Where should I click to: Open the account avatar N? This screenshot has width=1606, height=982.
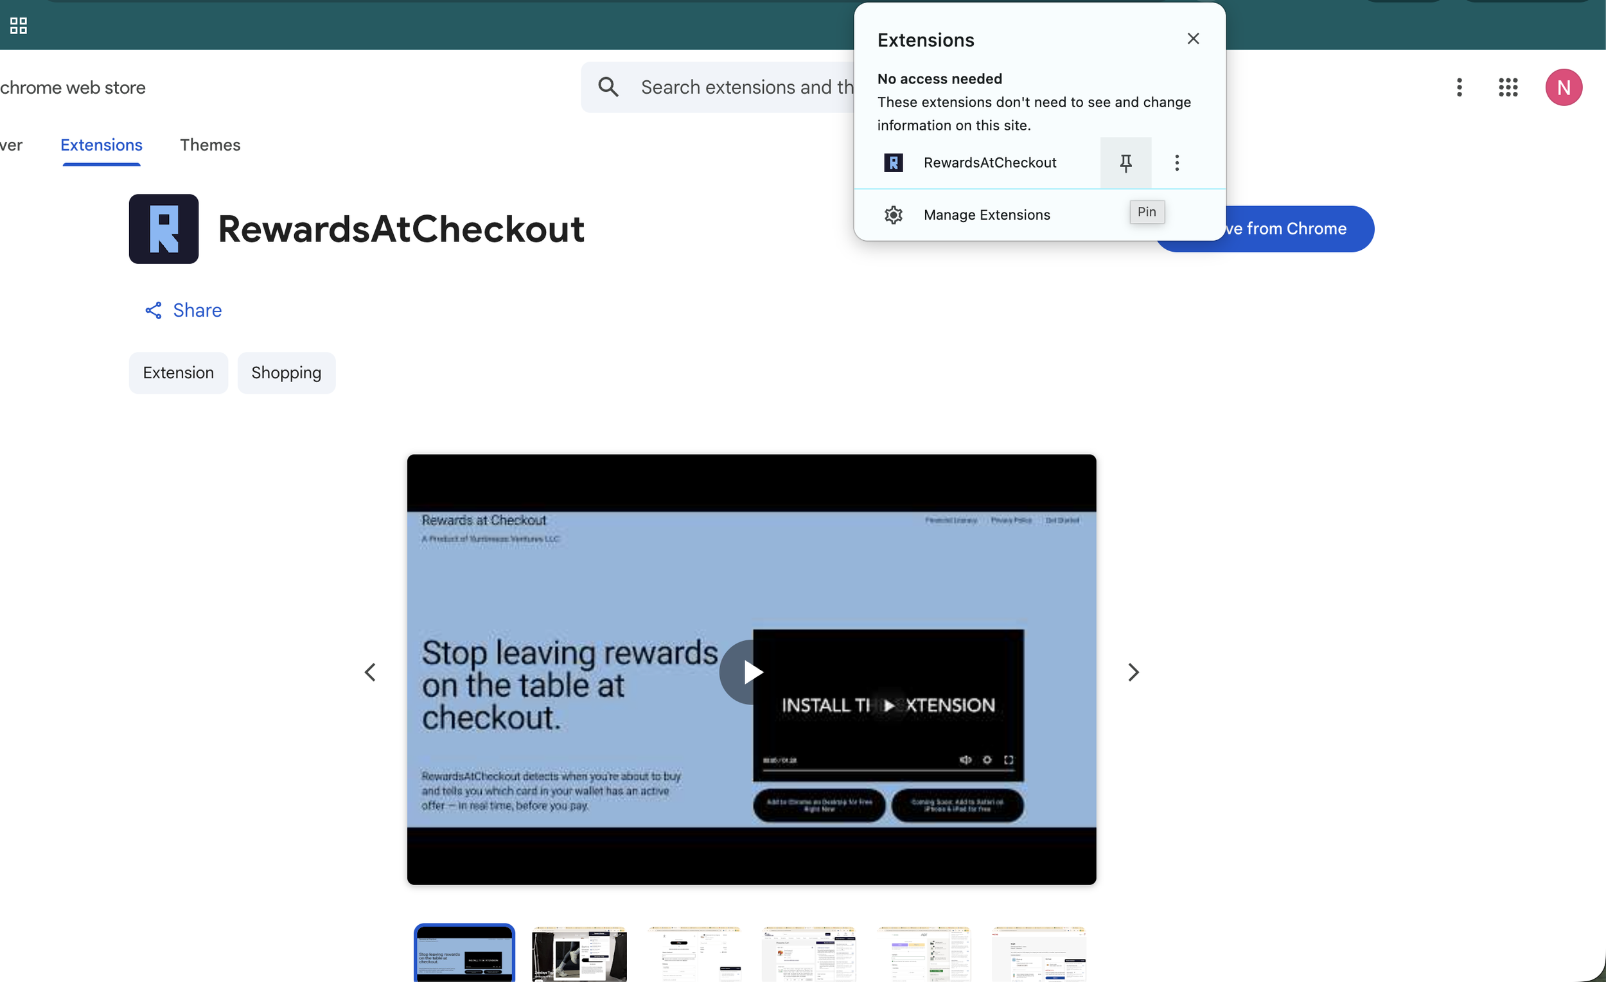[1563, 87]
